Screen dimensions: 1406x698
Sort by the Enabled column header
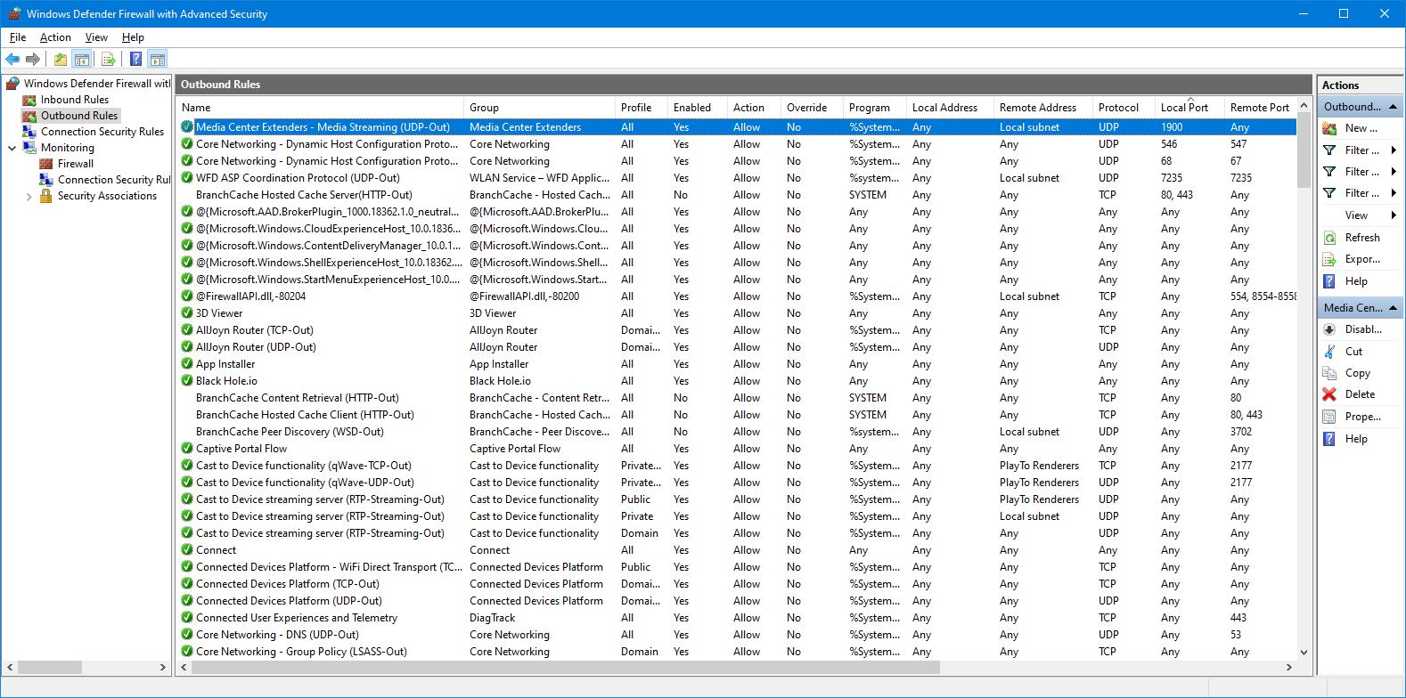pyautogui.click(x=697, y=108)
